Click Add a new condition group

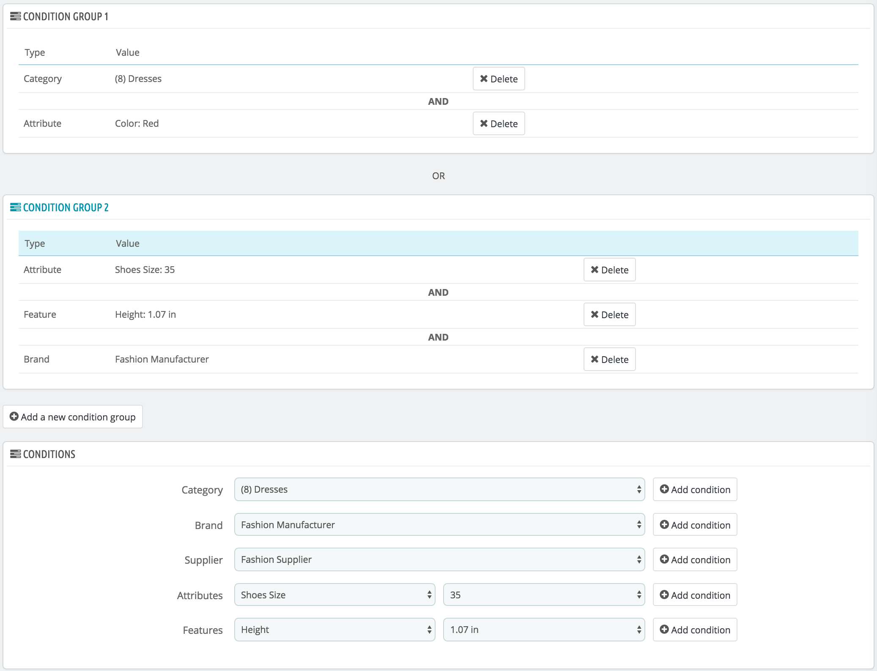click(x=73, y=417)
